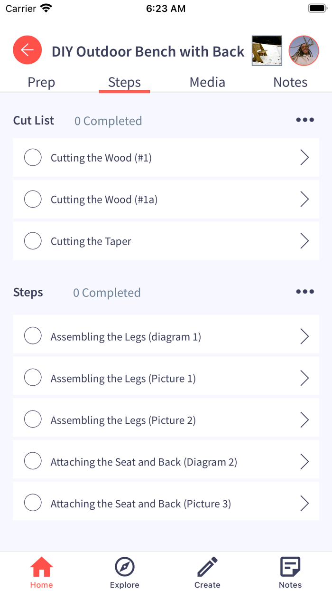This screenshot has width=332, height=591.
Task: Expand Cutting the Wood (#1a) chevron
Action: click(304, 200)
